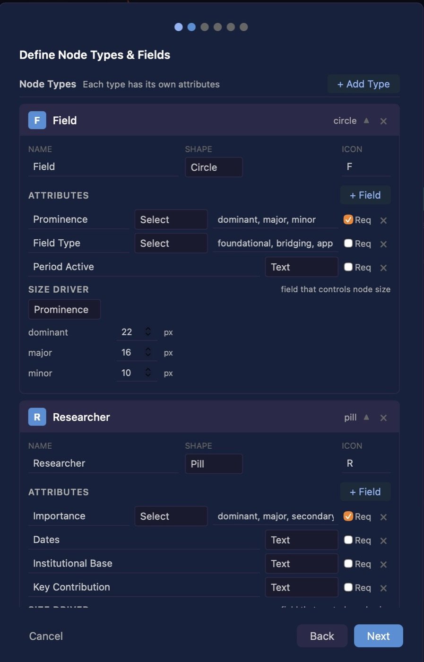Screen dimensions: 424x662
Task: Open the Shape dropdown showing Circle
Action: pos(214,167)
